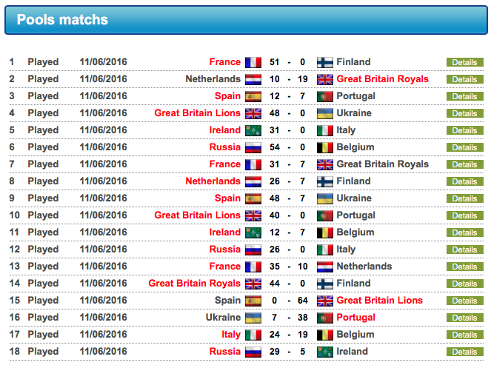Click Portugal team name in match 16
Screen dimensions: 491x365
click(355, 318)
